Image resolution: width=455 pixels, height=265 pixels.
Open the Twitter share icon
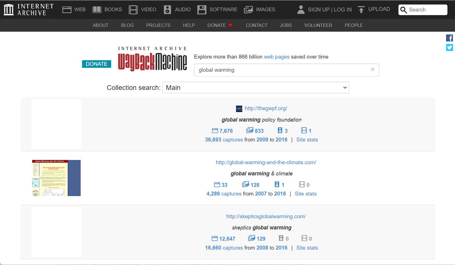pyautogui.click(x=449, y=47)
